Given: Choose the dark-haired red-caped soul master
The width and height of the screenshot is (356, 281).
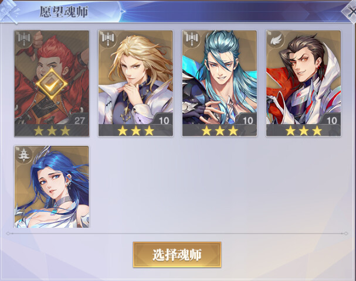Looking at the screenshot, I should 304,83.
